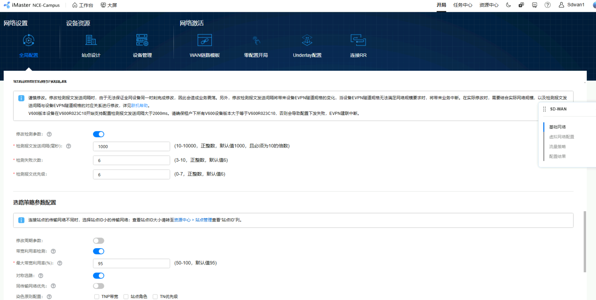Open the Sdwan1 user account menu

pos(572,5)
